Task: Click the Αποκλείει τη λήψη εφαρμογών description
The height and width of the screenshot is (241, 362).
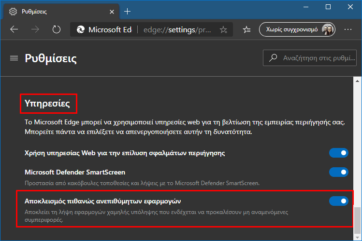Action: [156, 216]
